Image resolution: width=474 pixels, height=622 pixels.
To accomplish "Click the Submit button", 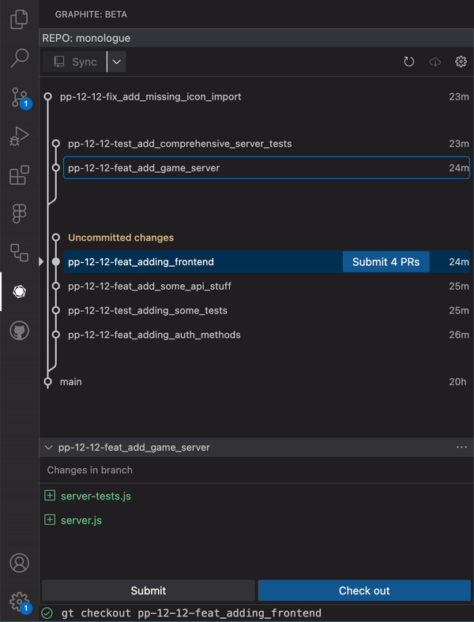I will [x=148, y=590].
